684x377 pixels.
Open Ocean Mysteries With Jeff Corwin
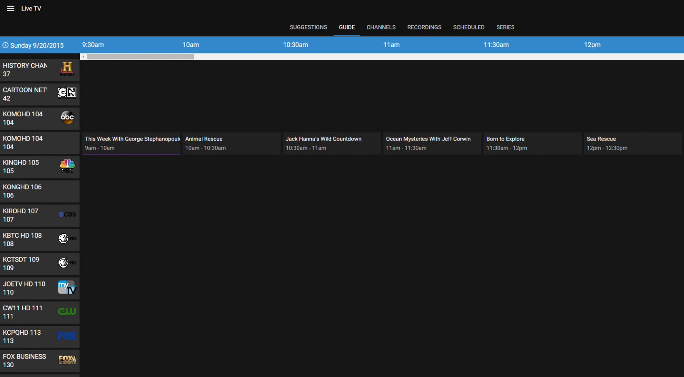(432, 143)
